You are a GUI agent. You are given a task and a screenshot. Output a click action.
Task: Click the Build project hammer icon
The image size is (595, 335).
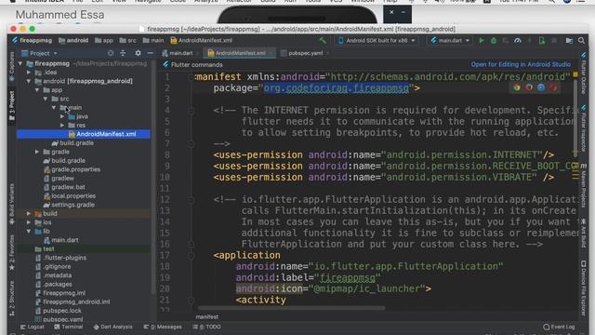click(323, 40)
